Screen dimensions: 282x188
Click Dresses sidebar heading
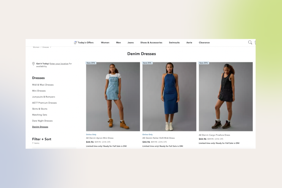38,78
